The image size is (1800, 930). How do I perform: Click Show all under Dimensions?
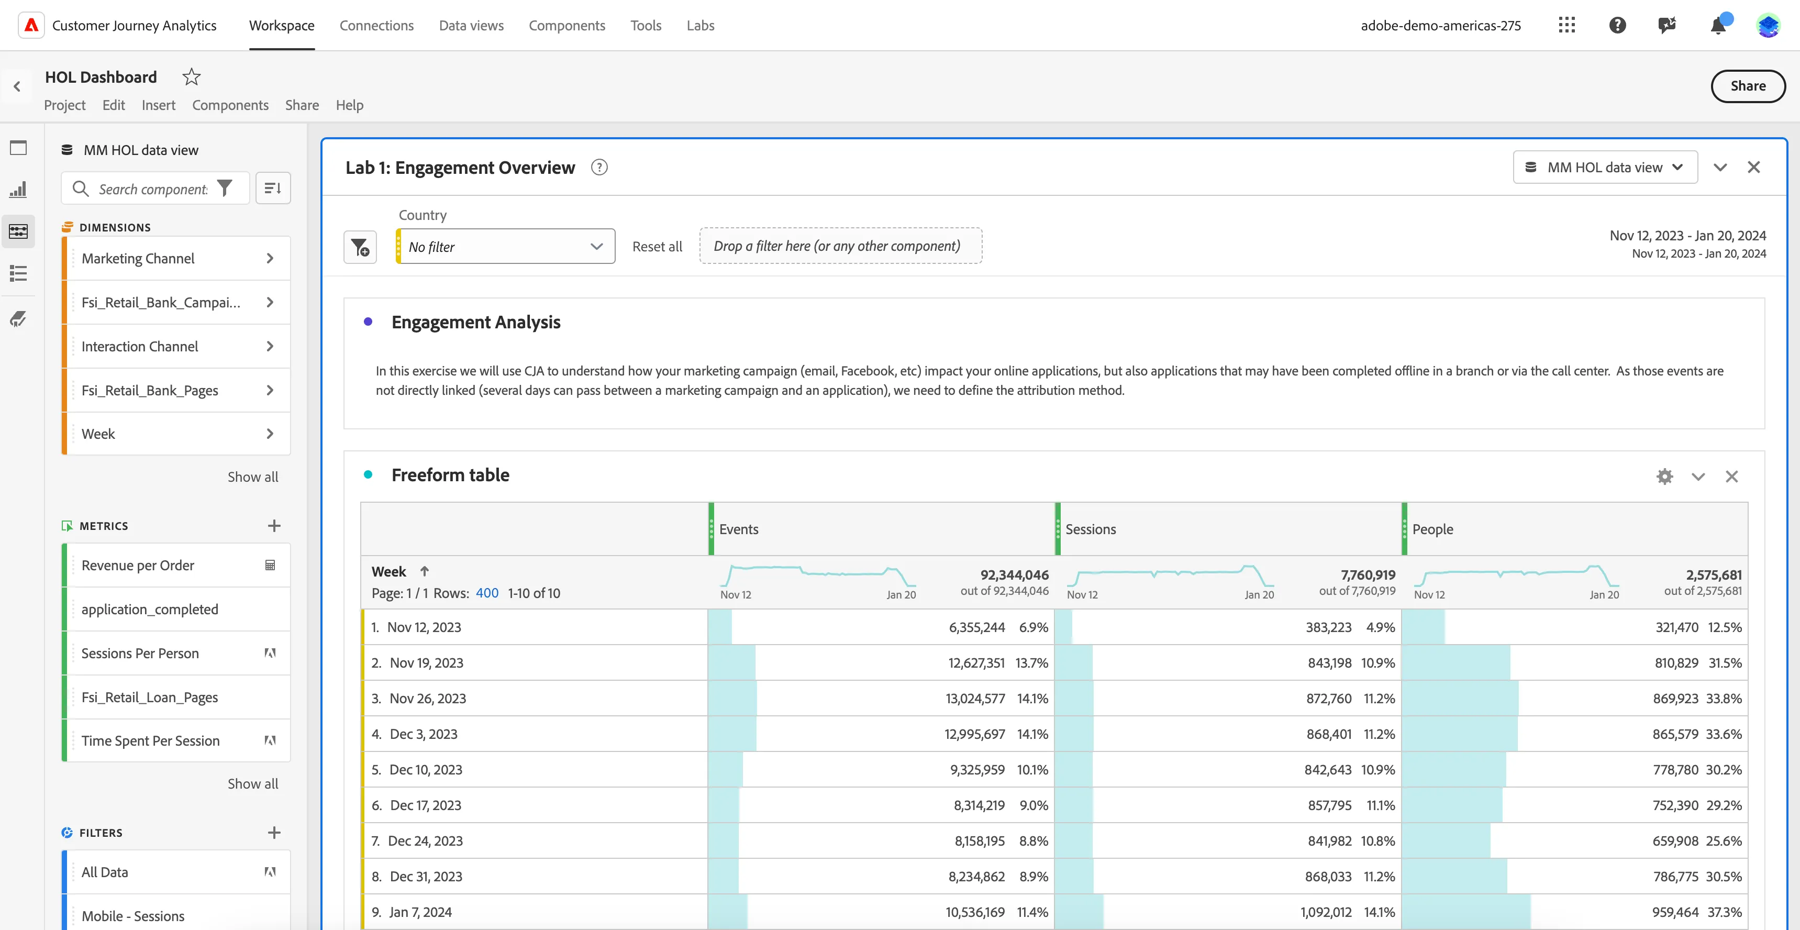click(x=252, y=477)
